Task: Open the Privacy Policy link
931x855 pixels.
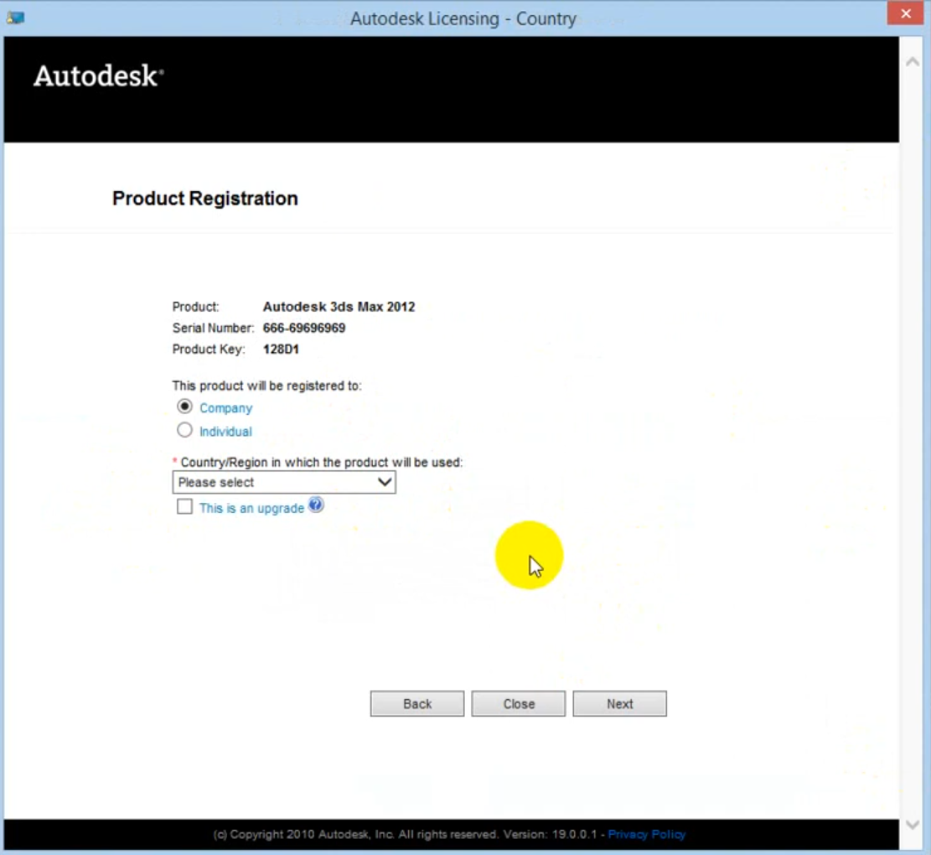Action: pos(646,834)
